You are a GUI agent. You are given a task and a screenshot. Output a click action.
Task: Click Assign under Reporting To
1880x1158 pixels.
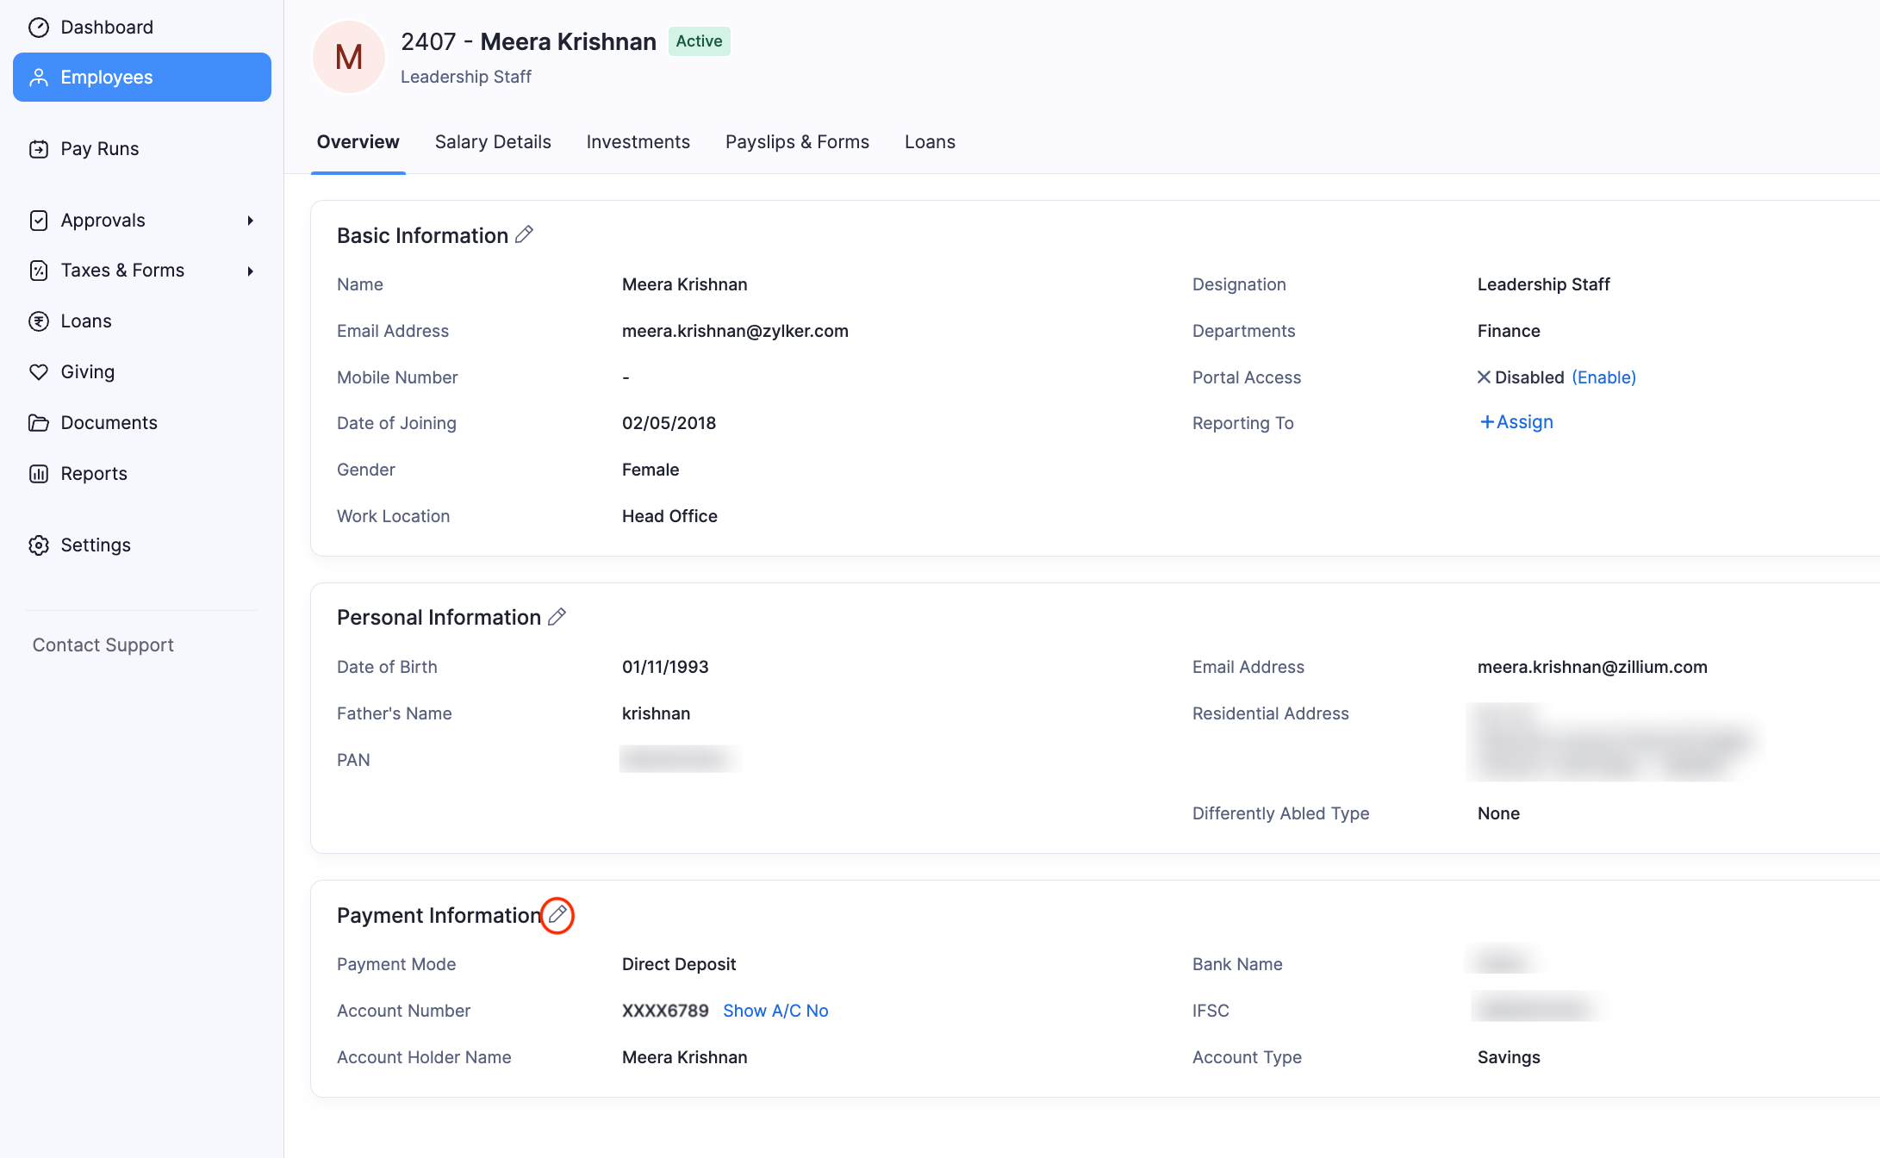[x=1516, y=421]
